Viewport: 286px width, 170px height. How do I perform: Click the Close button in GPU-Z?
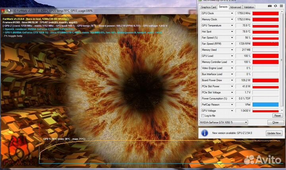tap(275, 122)
